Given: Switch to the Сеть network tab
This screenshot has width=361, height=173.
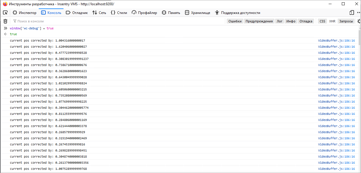Looking at the screenshot, I should [x=99, y=13].
